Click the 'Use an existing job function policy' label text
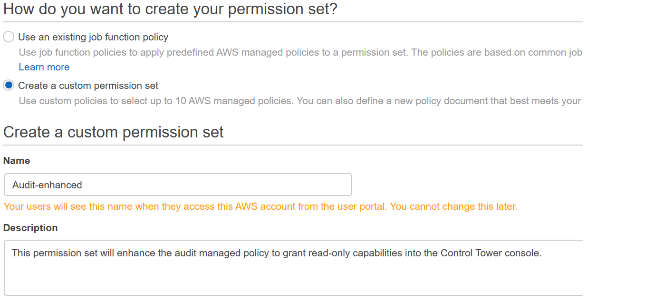 click(x=93, y=37)
